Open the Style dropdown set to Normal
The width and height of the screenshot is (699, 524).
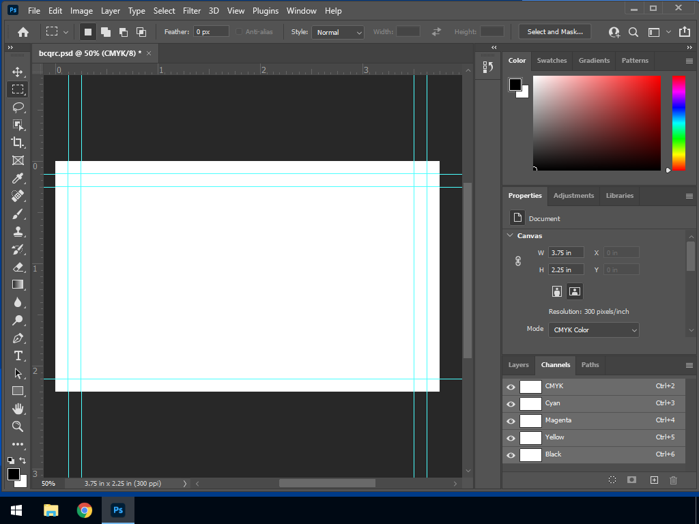tap(338, 32)
